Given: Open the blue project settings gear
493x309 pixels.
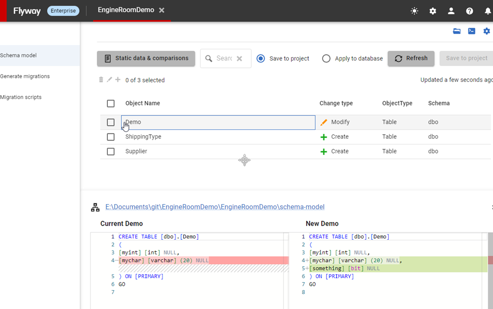Looking at the screenshot, I should pos(486,31).
